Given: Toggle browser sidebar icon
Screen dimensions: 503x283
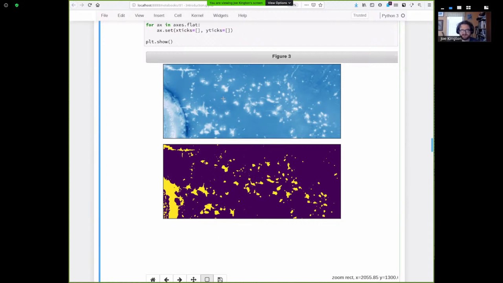Looking at the screenshot, I should click(372, 5).
